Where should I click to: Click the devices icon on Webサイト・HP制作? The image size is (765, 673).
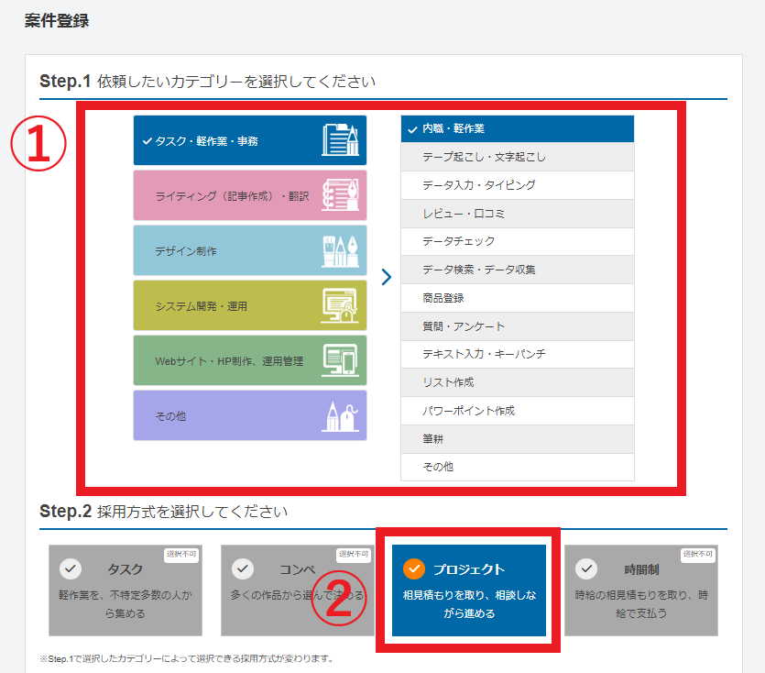tap(340, 360)
